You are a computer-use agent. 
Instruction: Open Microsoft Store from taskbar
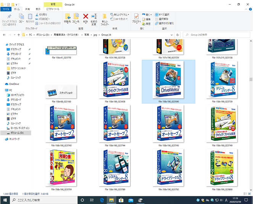tap(121, 200)
